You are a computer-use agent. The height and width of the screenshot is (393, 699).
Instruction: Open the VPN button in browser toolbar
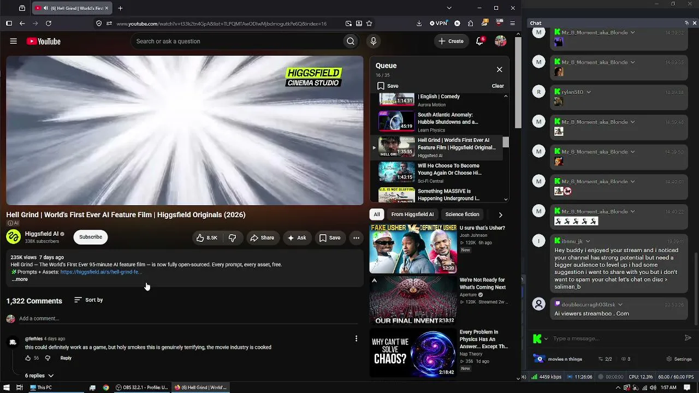[438, 23]
